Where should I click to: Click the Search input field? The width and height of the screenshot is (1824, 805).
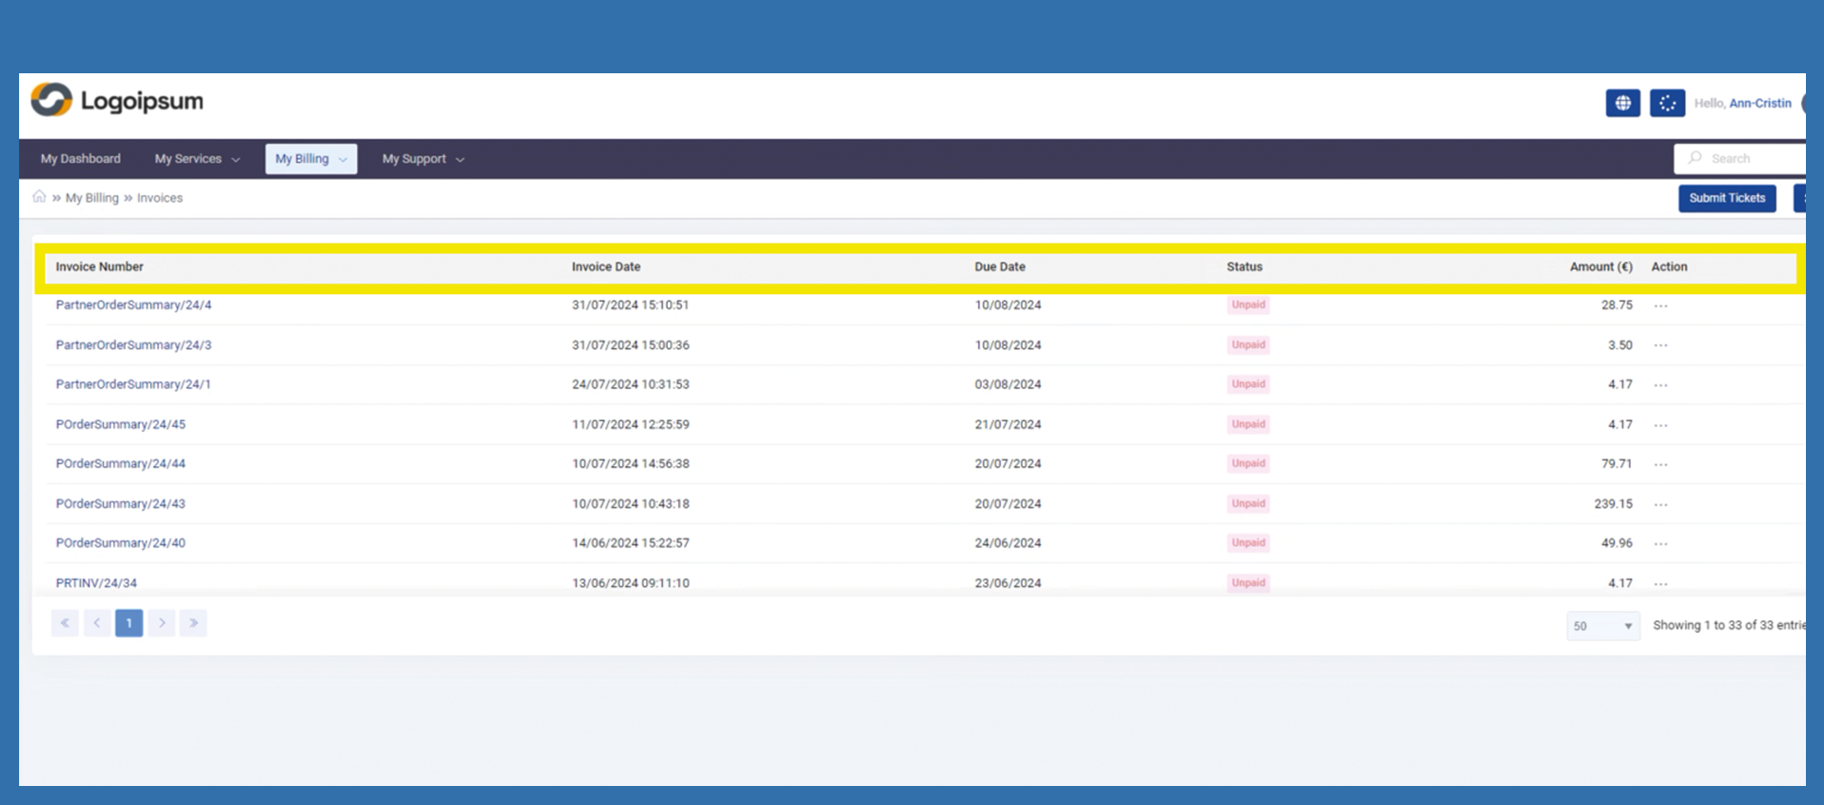point(1751,159)
